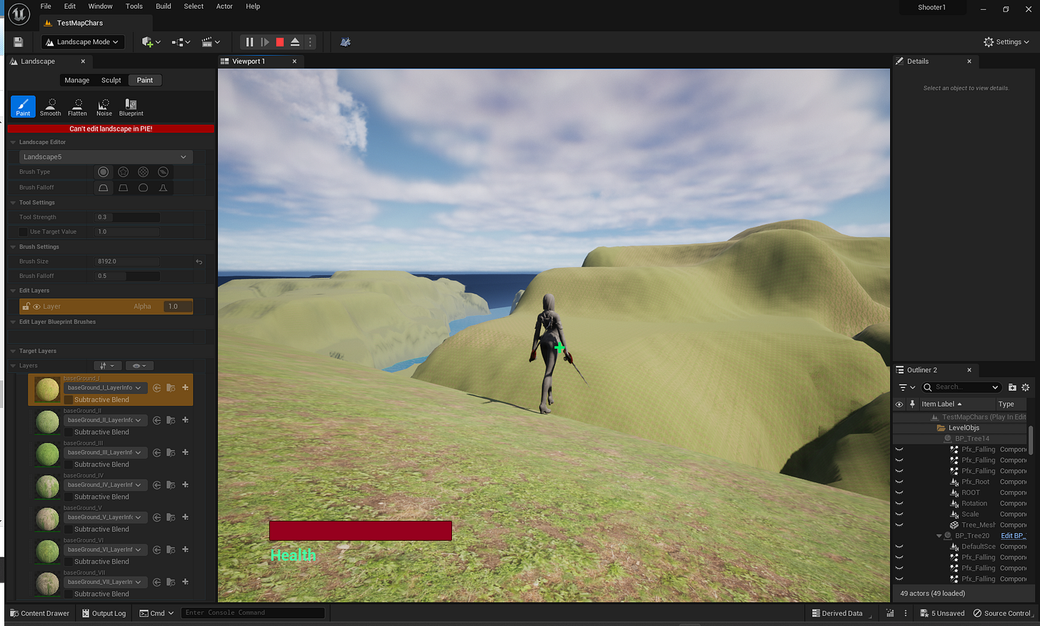The height and width of the screenshot is (626, 1040).
Task: Click the Save Current Level icon
Action: pyautogui.click(x=17, y=41)
